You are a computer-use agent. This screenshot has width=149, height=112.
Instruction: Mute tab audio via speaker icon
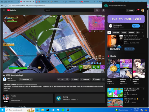(x=24, y=2)
